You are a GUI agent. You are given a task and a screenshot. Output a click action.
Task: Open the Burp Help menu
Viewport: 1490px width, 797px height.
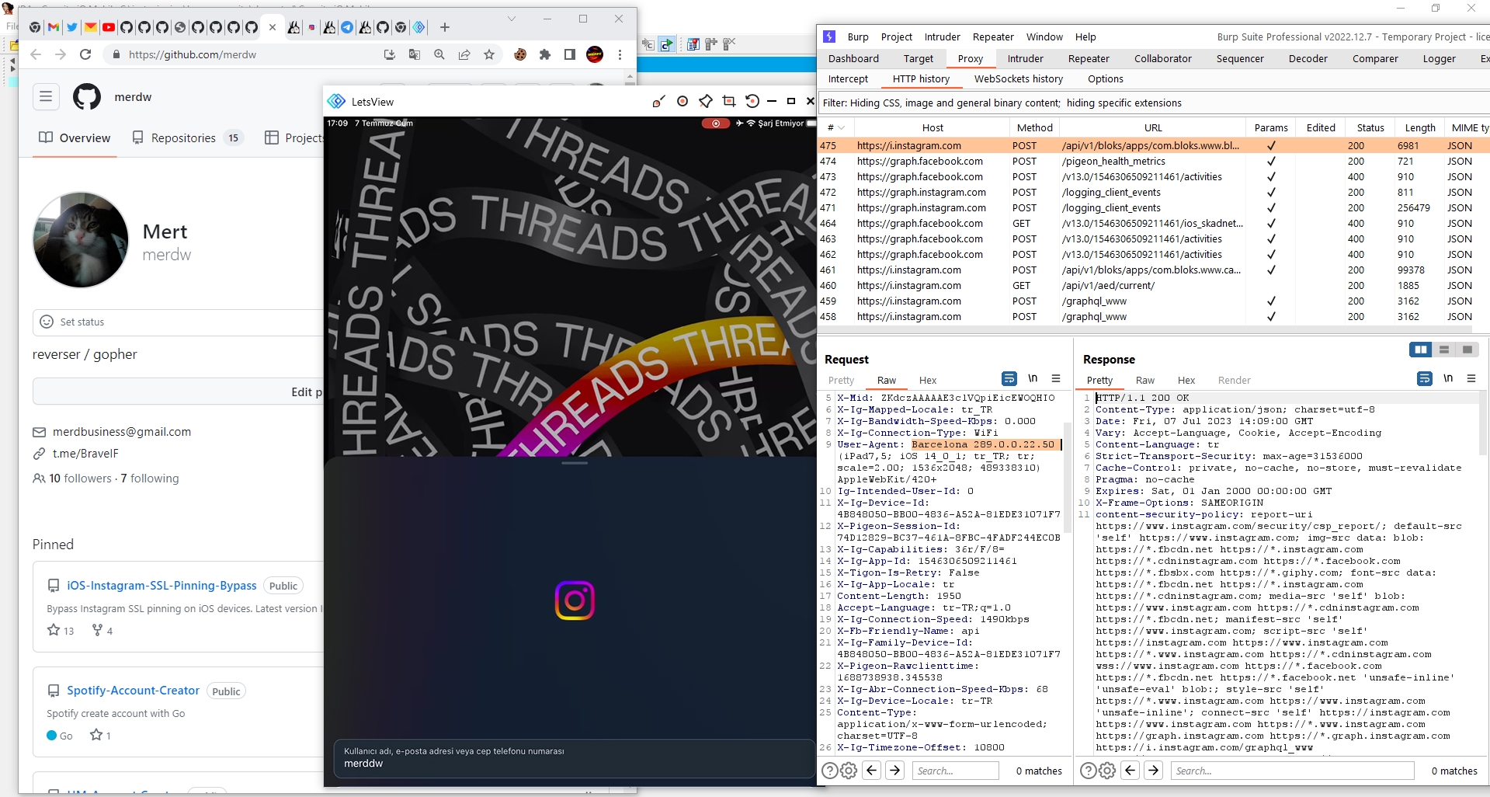pos(1085,37)
